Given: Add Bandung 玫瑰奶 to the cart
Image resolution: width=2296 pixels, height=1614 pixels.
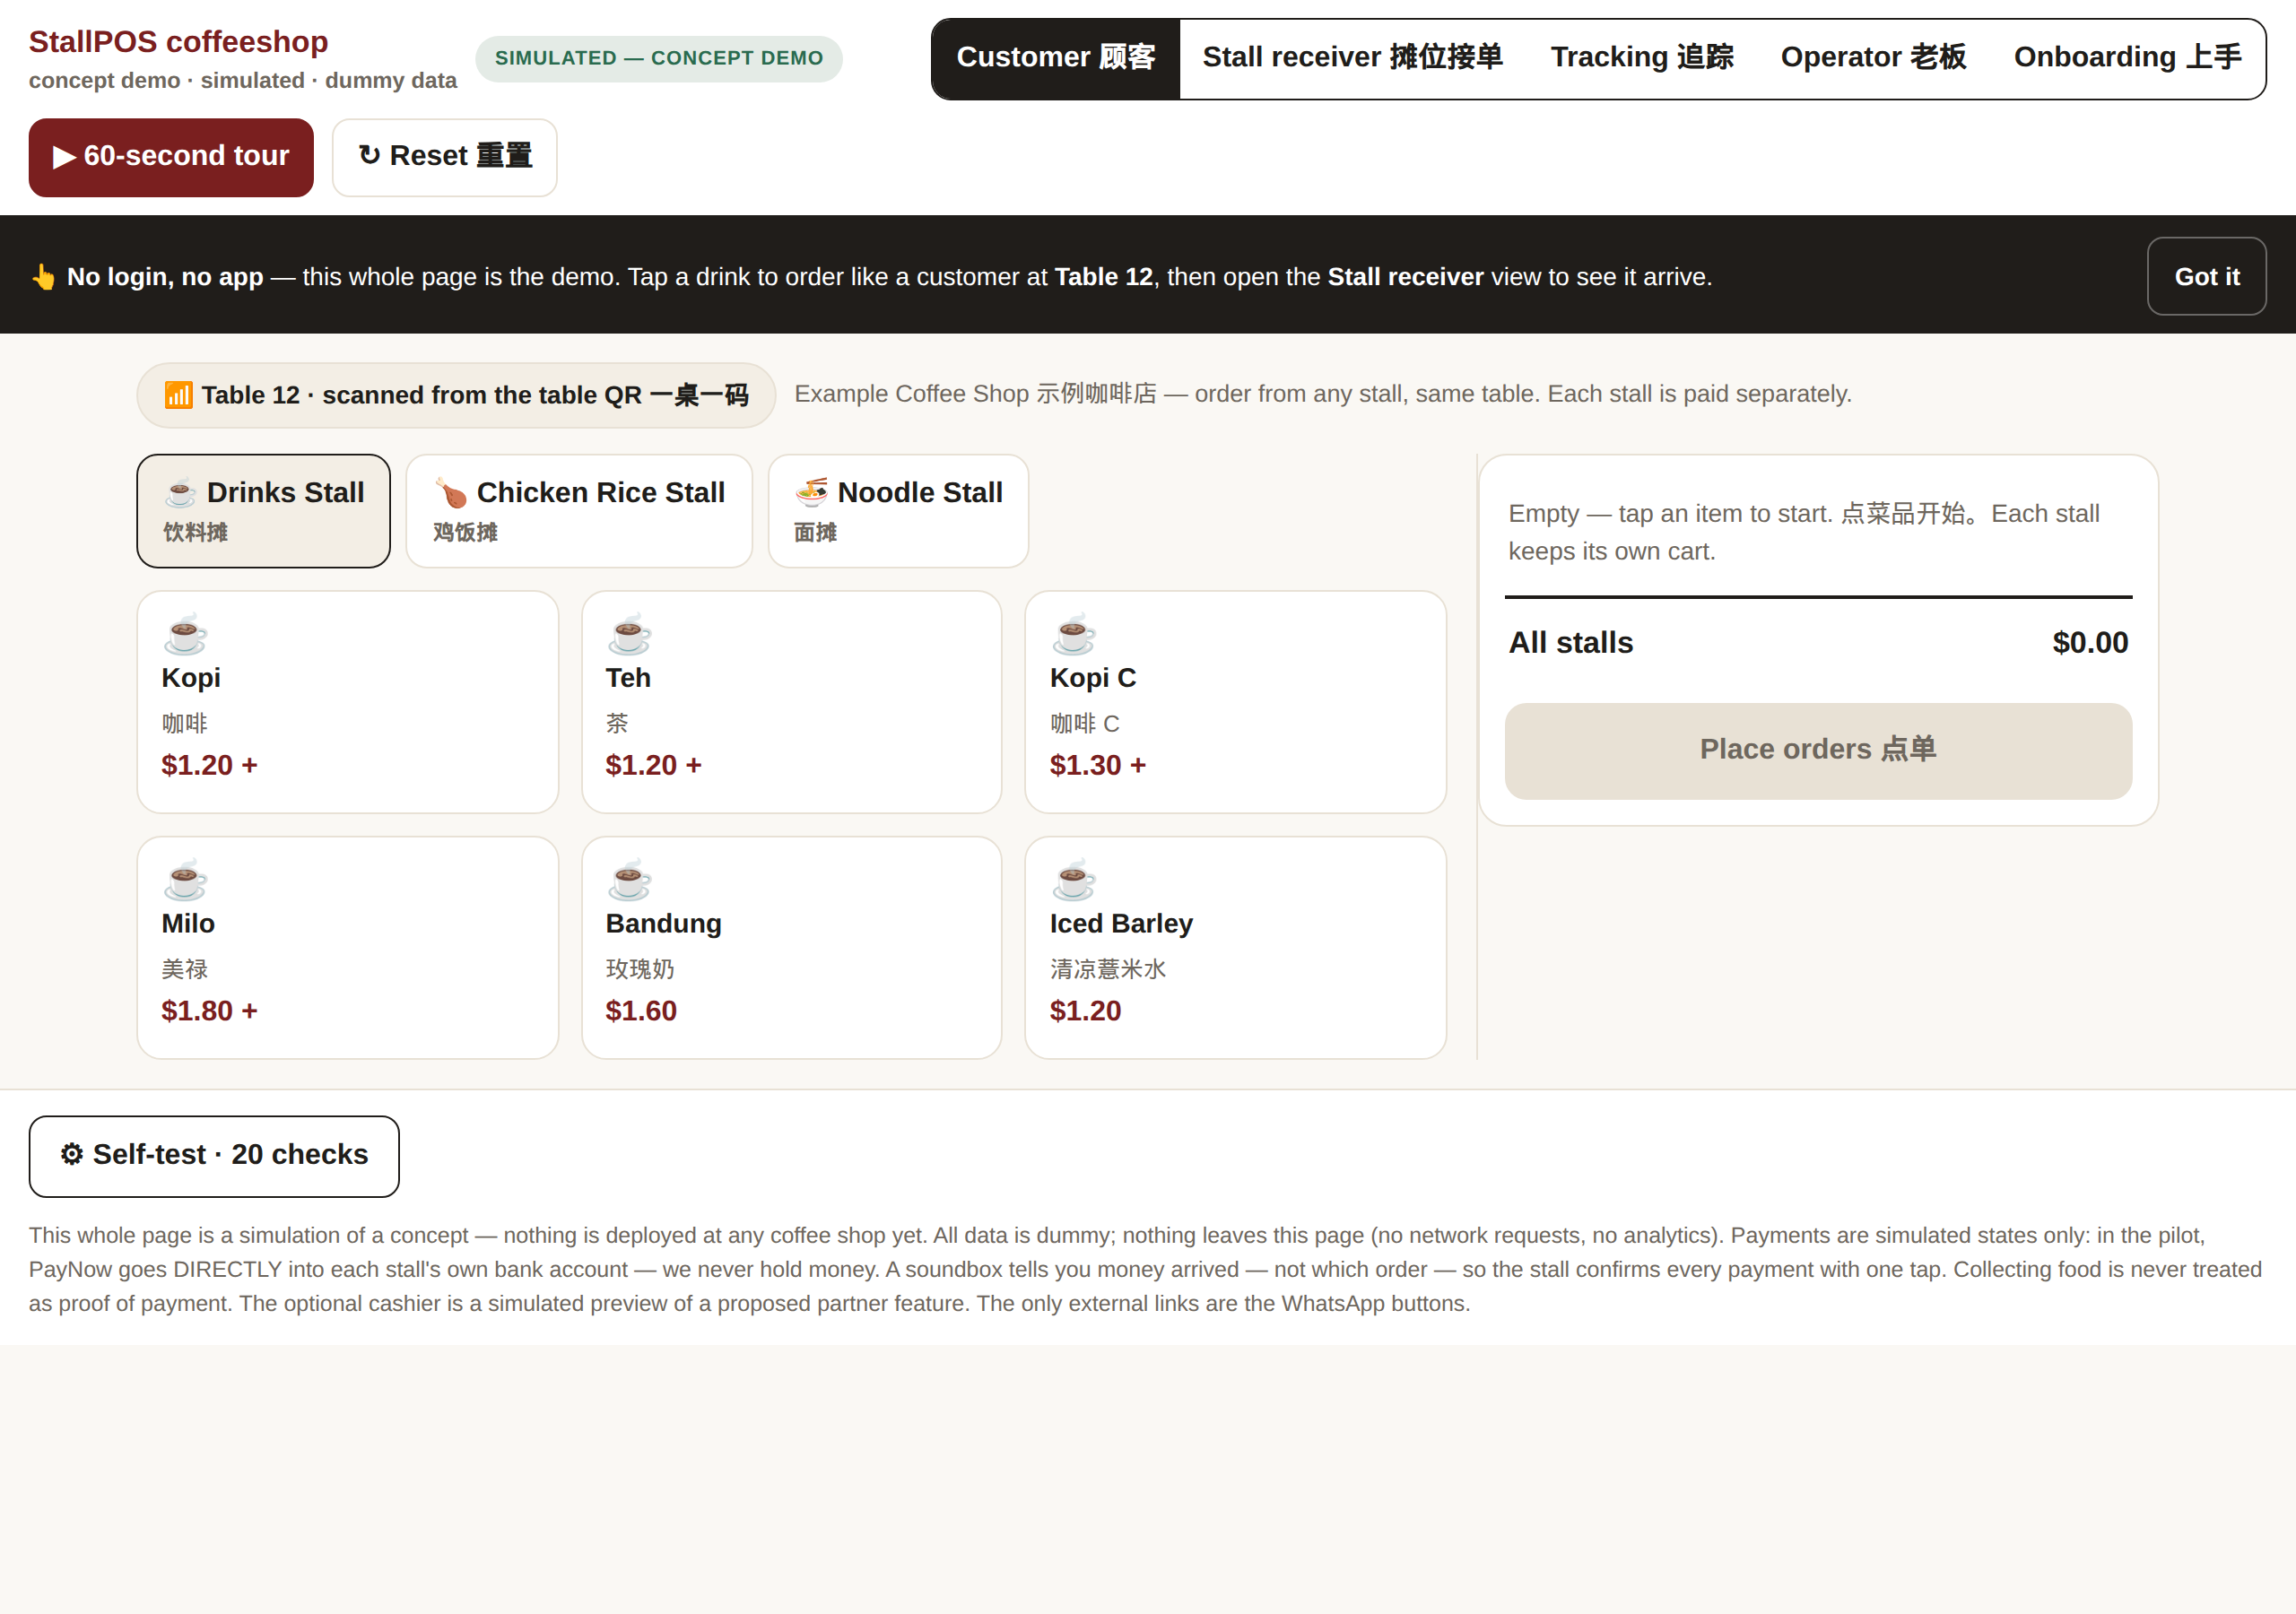Looking at the screenshot, I should pyautogui.click(x=792, y=948).
